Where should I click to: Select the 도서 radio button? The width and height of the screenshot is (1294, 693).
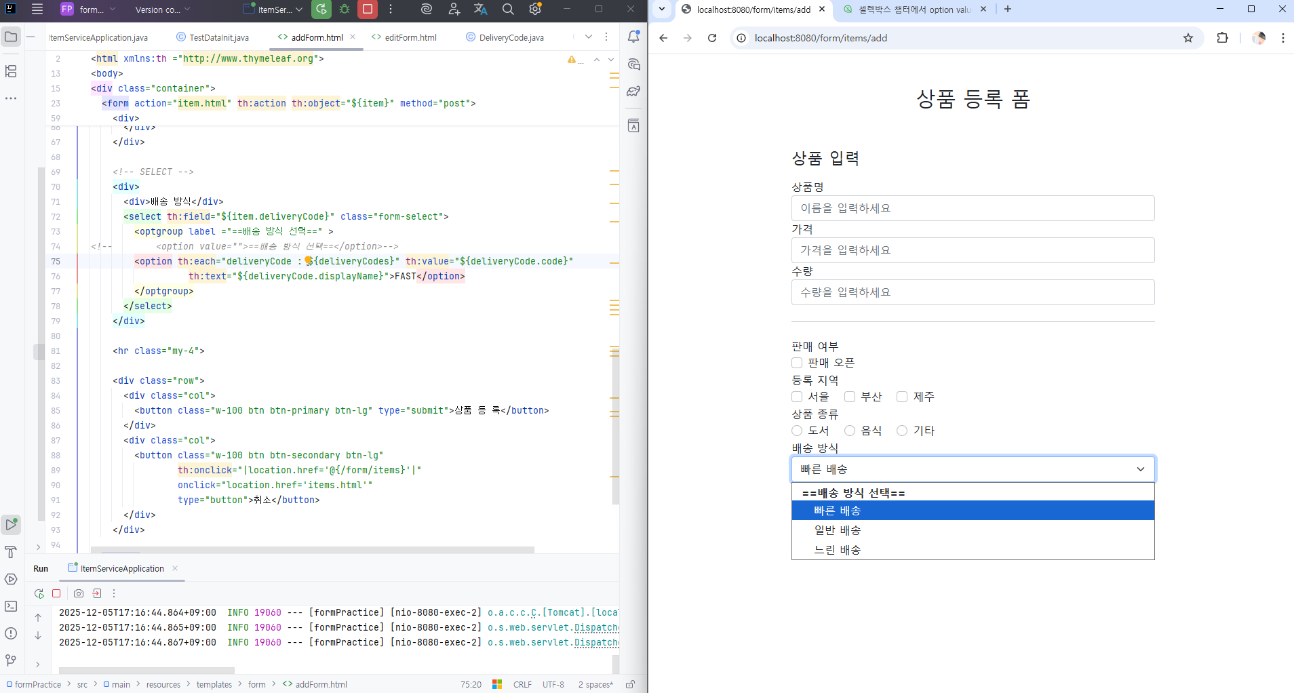point(797,431)
